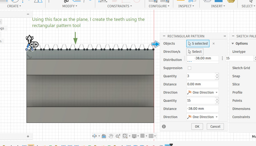256x146 pixels.
Task: Open the zoom window dropdown arrow
Action: pos(130,136)
